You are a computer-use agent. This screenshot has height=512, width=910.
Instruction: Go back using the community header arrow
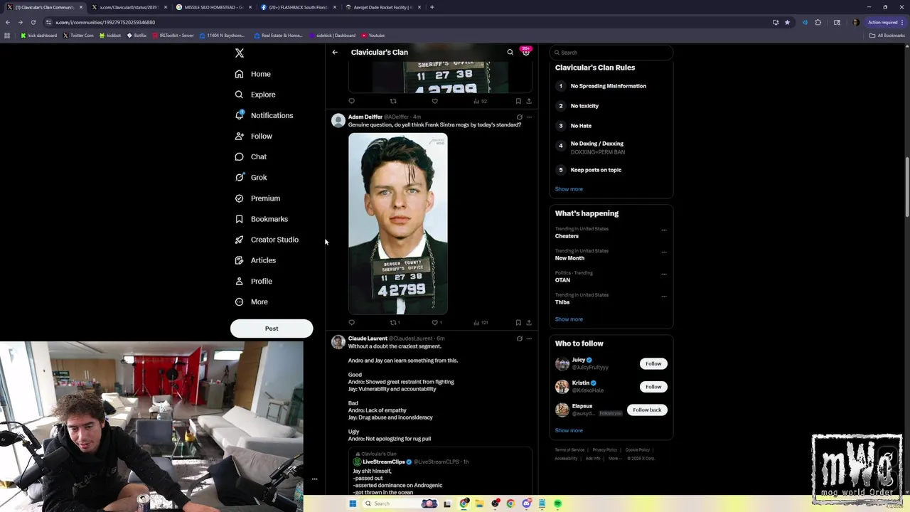pos(335,52)
